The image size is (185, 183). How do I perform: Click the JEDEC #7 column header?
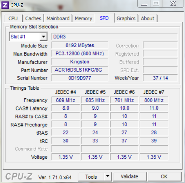154,92
